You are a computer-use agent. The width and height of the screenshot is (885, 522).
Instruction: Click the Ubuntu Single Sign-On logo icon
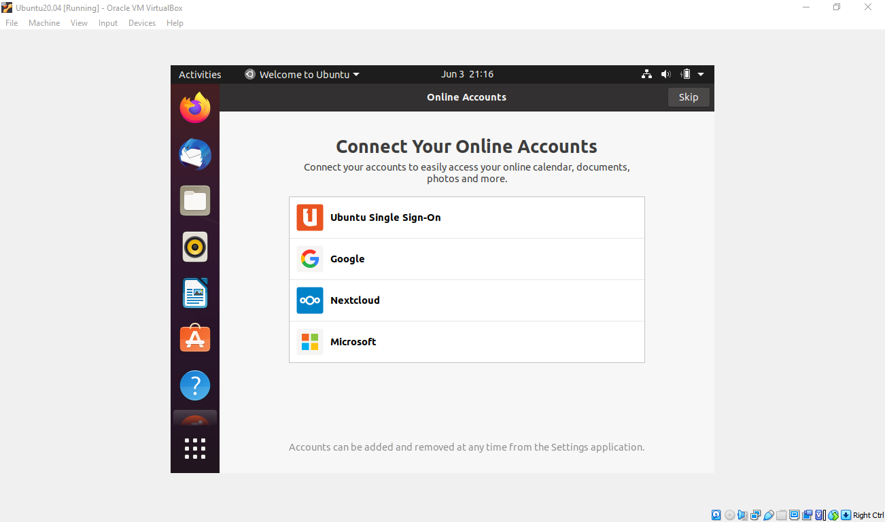click(310, 217)
